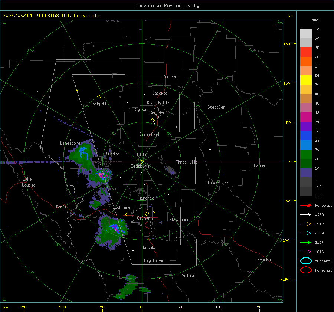Image resolution: width=334 pixels, height=312 pixels.
Task: Click the Didsbury label
Action: [140, 166]
